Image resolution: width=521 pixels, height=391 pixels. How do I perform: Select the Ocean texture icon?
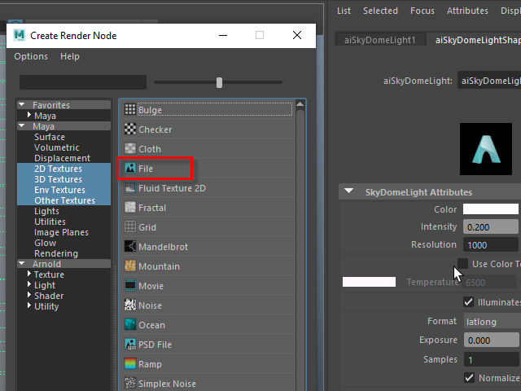[130, 325]
